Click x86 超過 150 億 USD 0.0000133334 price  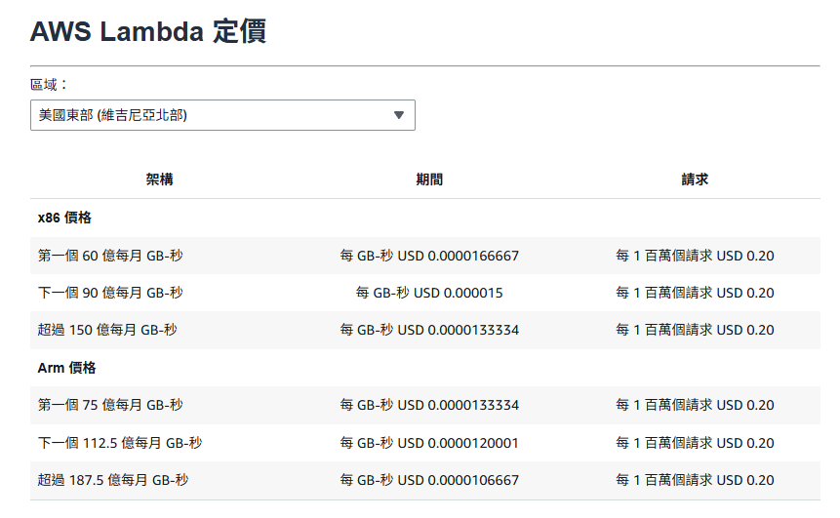click(429, 330)
